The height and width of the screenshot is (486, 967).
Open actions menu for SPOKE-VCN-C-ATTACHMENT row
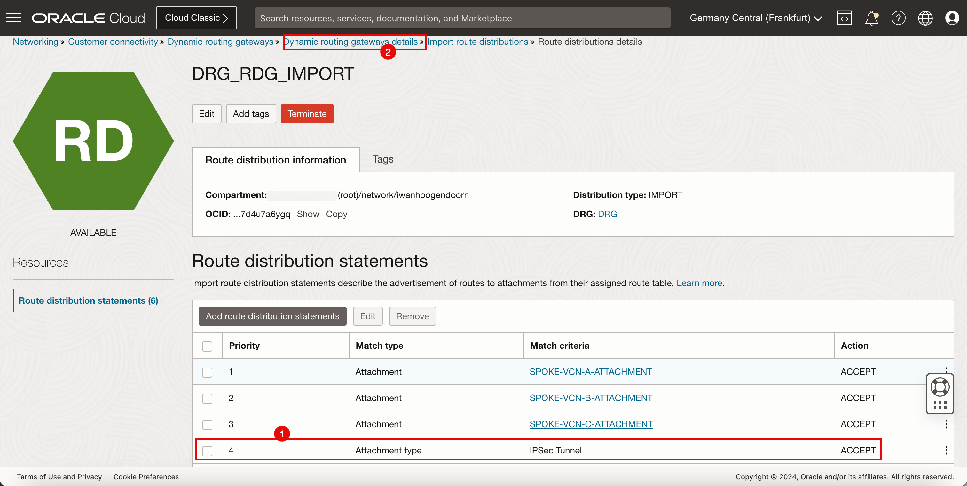(946, 424)
